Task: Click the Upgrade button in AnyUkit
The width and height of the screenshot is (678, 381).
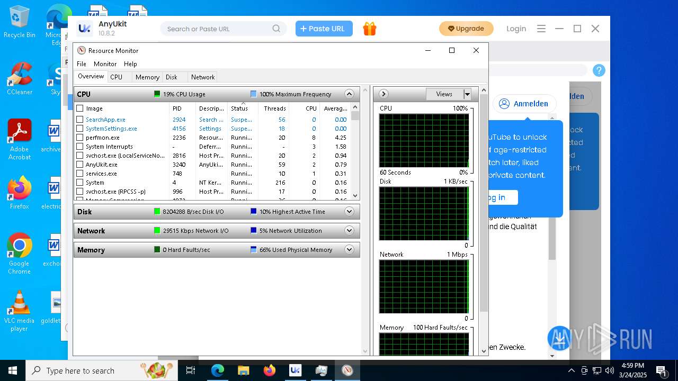Action: pyautogui.click(x=466, y=29)
